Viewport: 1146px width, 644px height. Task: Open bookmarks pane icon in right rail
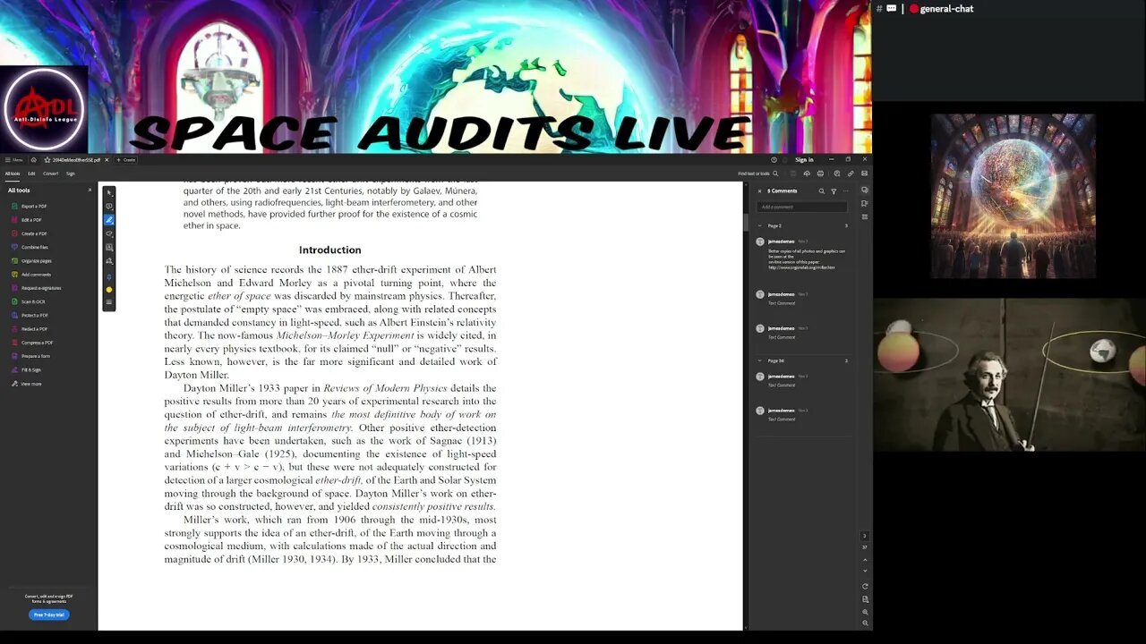point(865,204)
